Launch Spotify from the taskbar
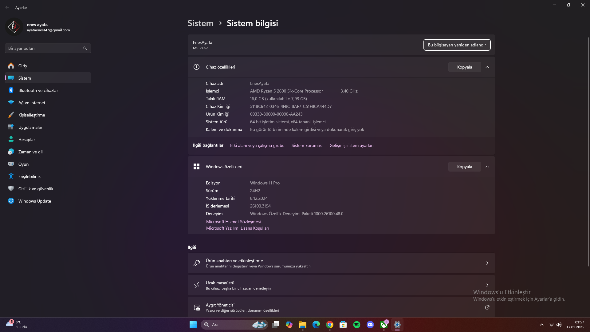The height and width of the screenshot is (332, 590). pos(356,325)
